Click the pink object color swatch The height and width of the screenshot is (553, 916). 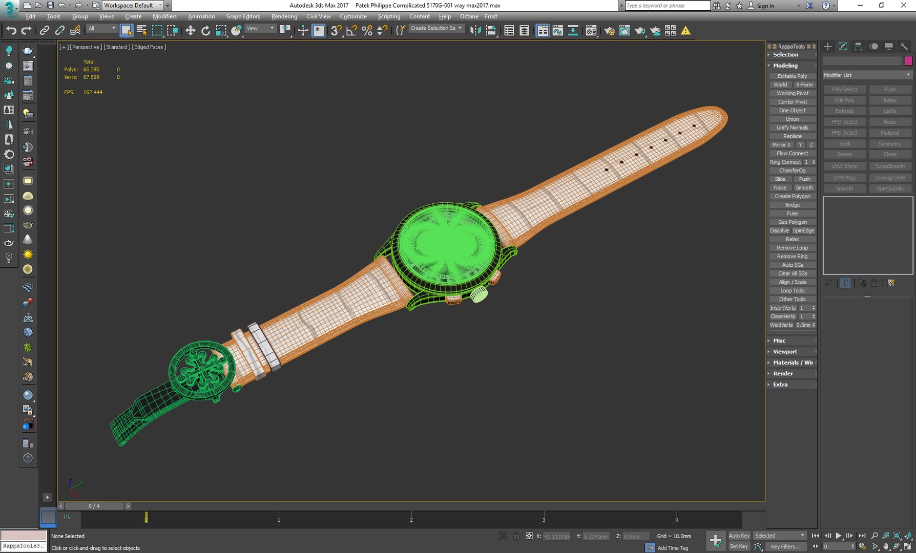pyautogui.click(x=908, y=61)
